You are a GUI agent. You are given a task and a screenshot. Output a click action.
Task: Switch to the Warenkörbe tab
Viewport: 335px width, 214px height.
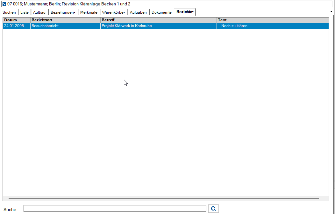[x=114, y=12]
